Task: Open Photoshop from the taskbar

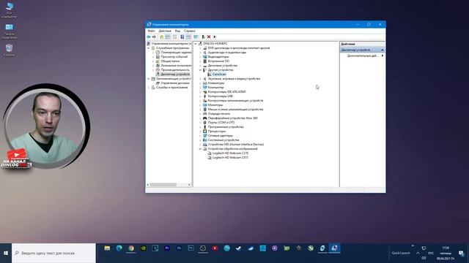Action: (179, 248)
